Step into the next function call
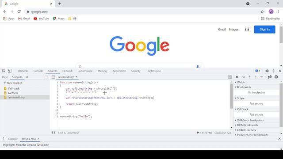The image size is (283, 159). click(249, 77)
